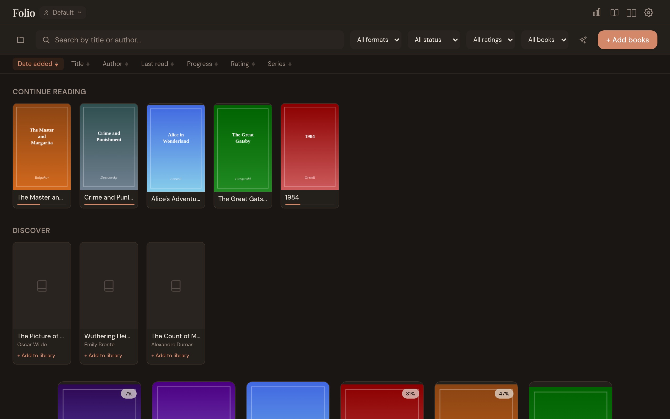670x419 pixels.
Task: Click the progress bar under Crime and Punishment
Action: (x=109, y=204)
